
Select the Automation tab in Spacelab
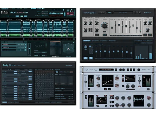pyautogui.click(x=104, y=41)
